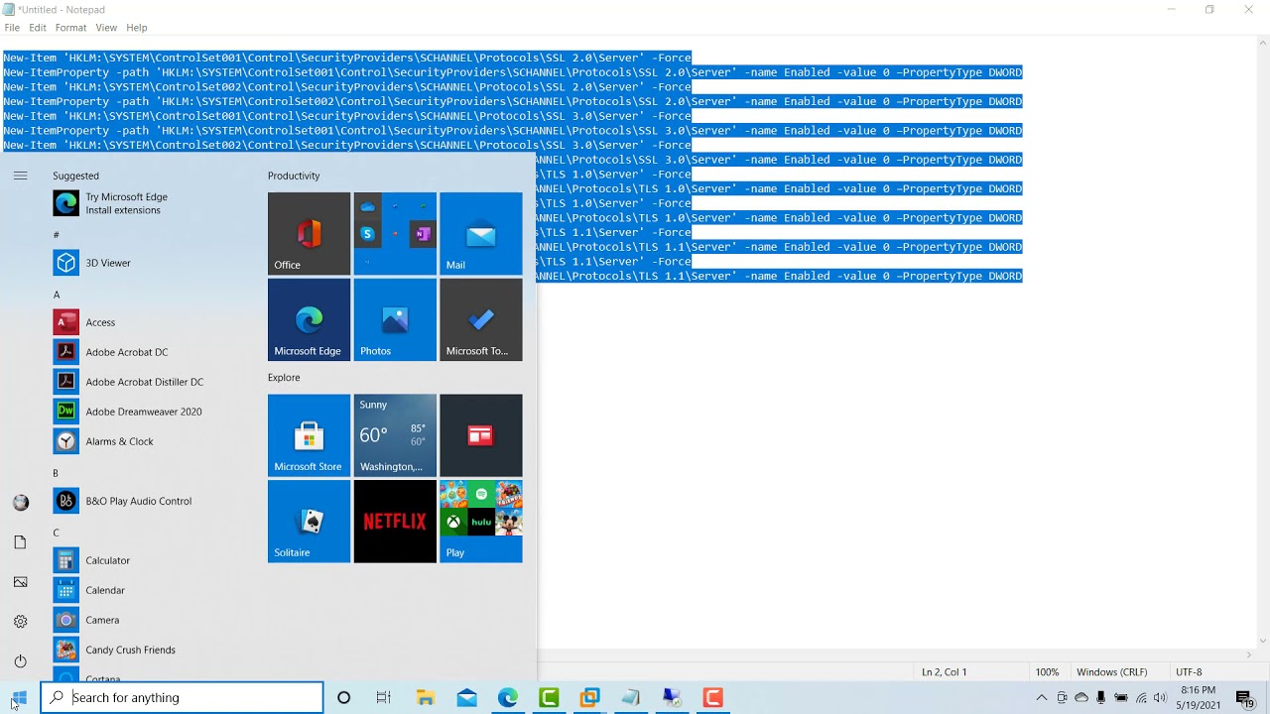The image size is (1270, 714).
Task: Click Notepad vertical scrollbar down arrow
Action: pos(1262,642)
